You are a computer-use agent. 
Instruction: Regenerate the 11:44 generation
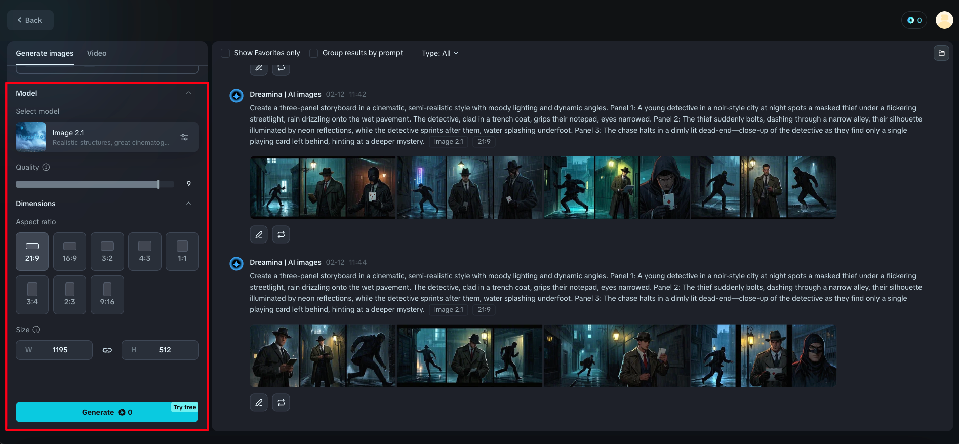coord(281,402)
